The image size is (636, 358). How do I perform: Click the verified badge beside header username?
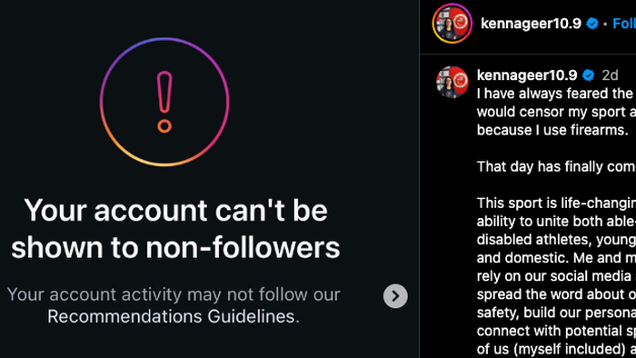(x=592, y=24)
